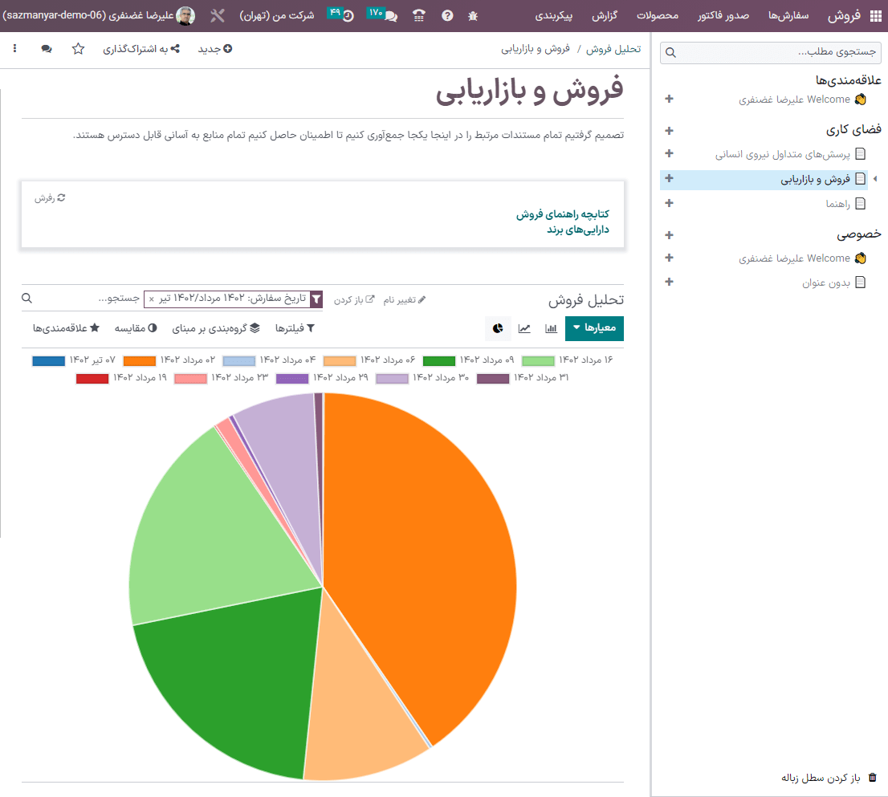This screenshot has height=797, width=888.
Task: Toggle the pie chart view
Action: (x=497, y=328)
